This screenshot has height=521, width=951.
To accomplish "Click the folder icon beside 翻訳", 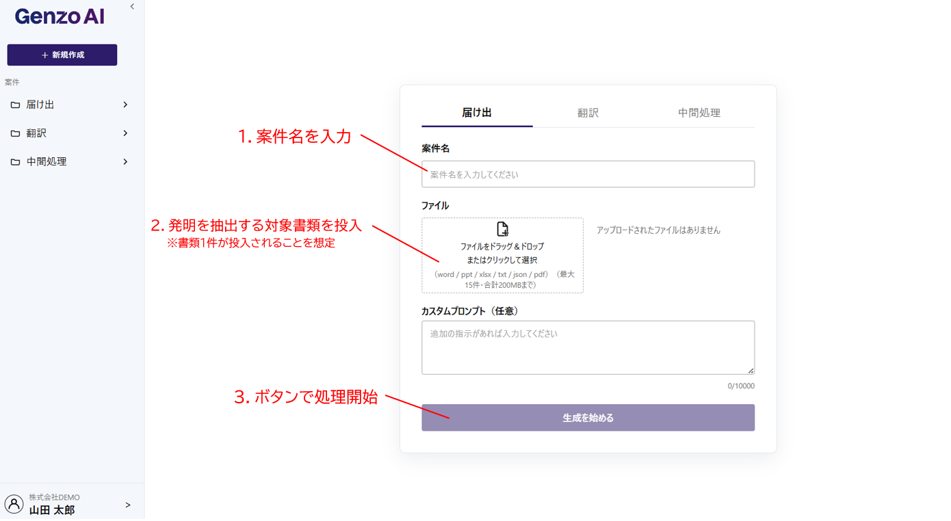I will coord(15,134).
